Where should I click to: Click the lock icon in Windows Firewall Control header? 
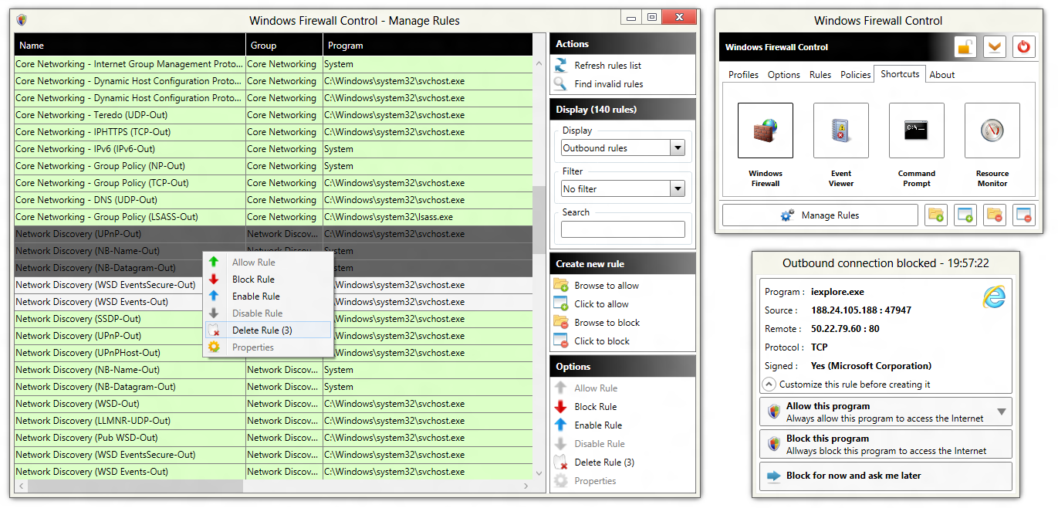pos(965,47)
